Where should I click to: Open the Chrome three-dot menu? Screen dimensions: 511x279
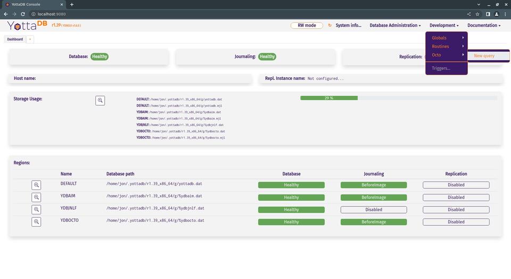[505, 14]
